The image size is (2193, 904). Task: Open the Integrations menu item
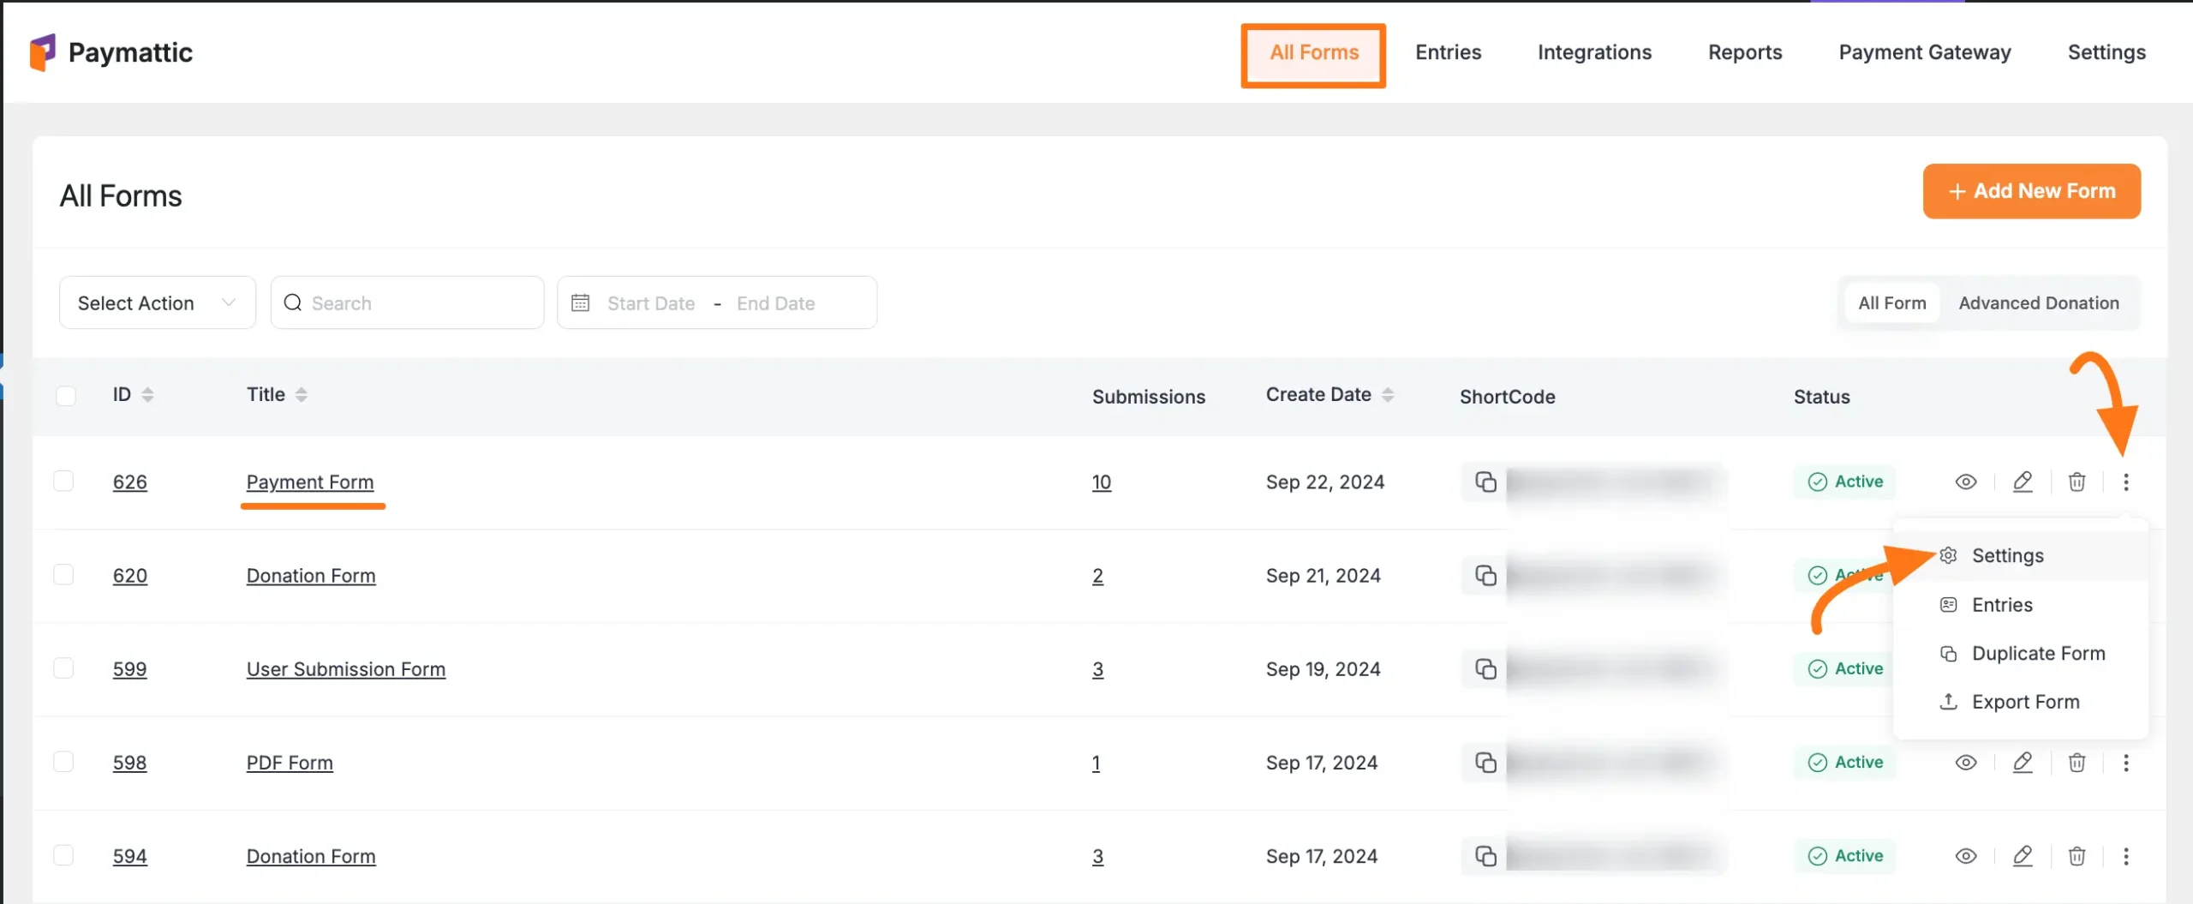click(x=1594, y=51)
